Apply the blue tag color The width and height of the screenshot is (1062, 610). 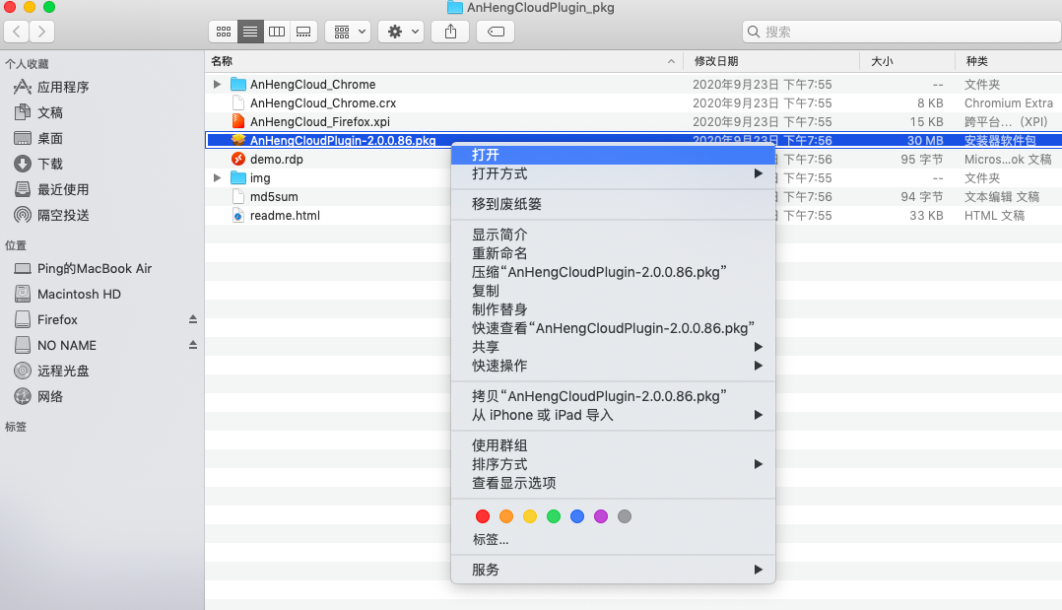[x=577, y=516]
